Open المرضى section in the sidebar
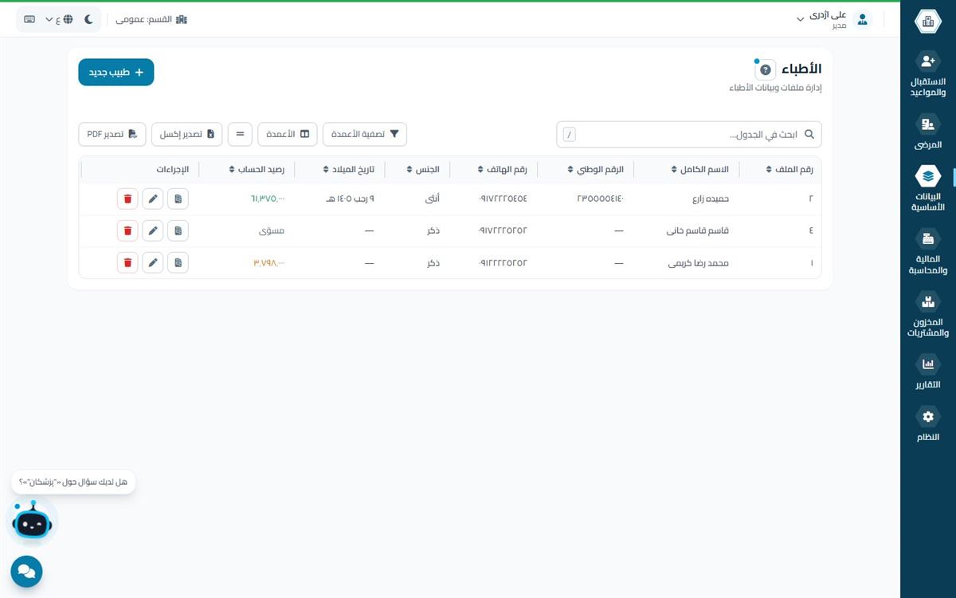Viewport: 956px width, 598px height. point(927,132)
